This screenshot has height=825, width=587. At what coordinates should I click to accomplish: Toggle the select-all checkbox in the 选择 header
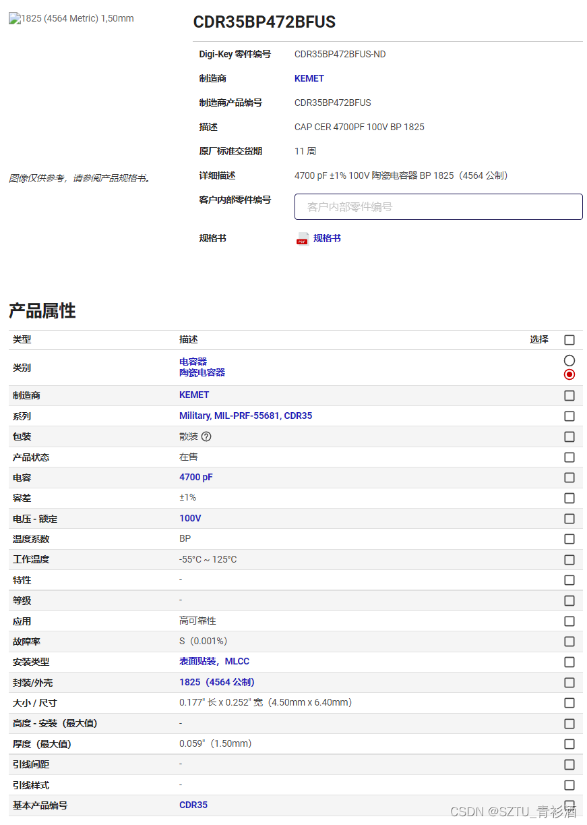point(569,340)
